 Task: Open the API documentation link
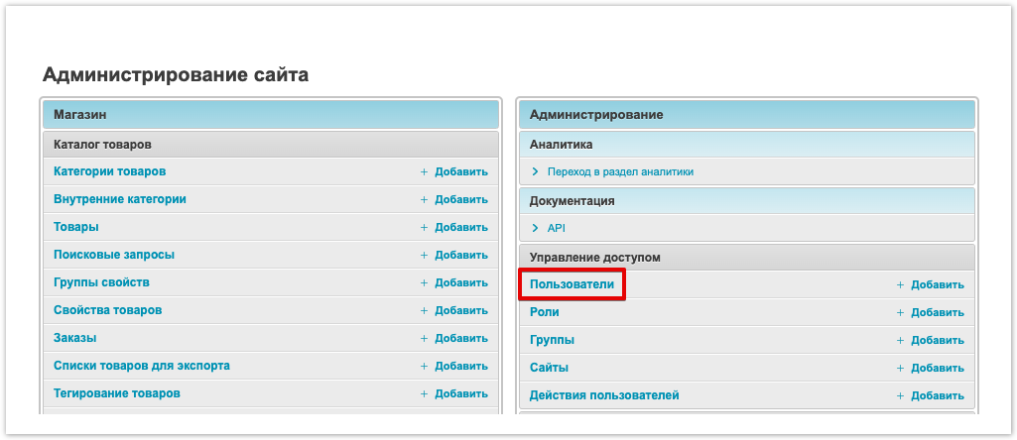pyautogui.click(x=556, y=228)
